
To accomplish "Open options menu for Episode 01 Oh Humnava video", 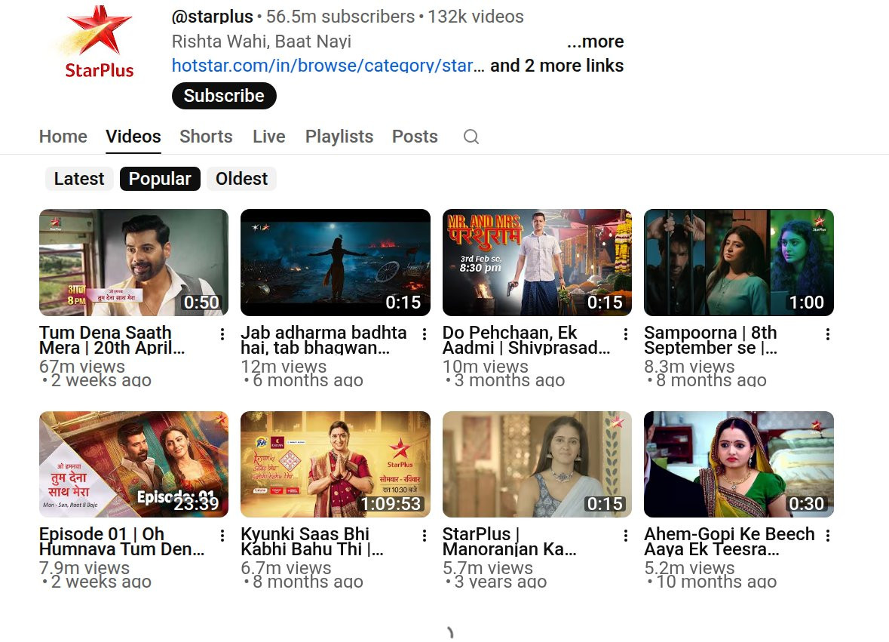I will click(x=222, y=536).
